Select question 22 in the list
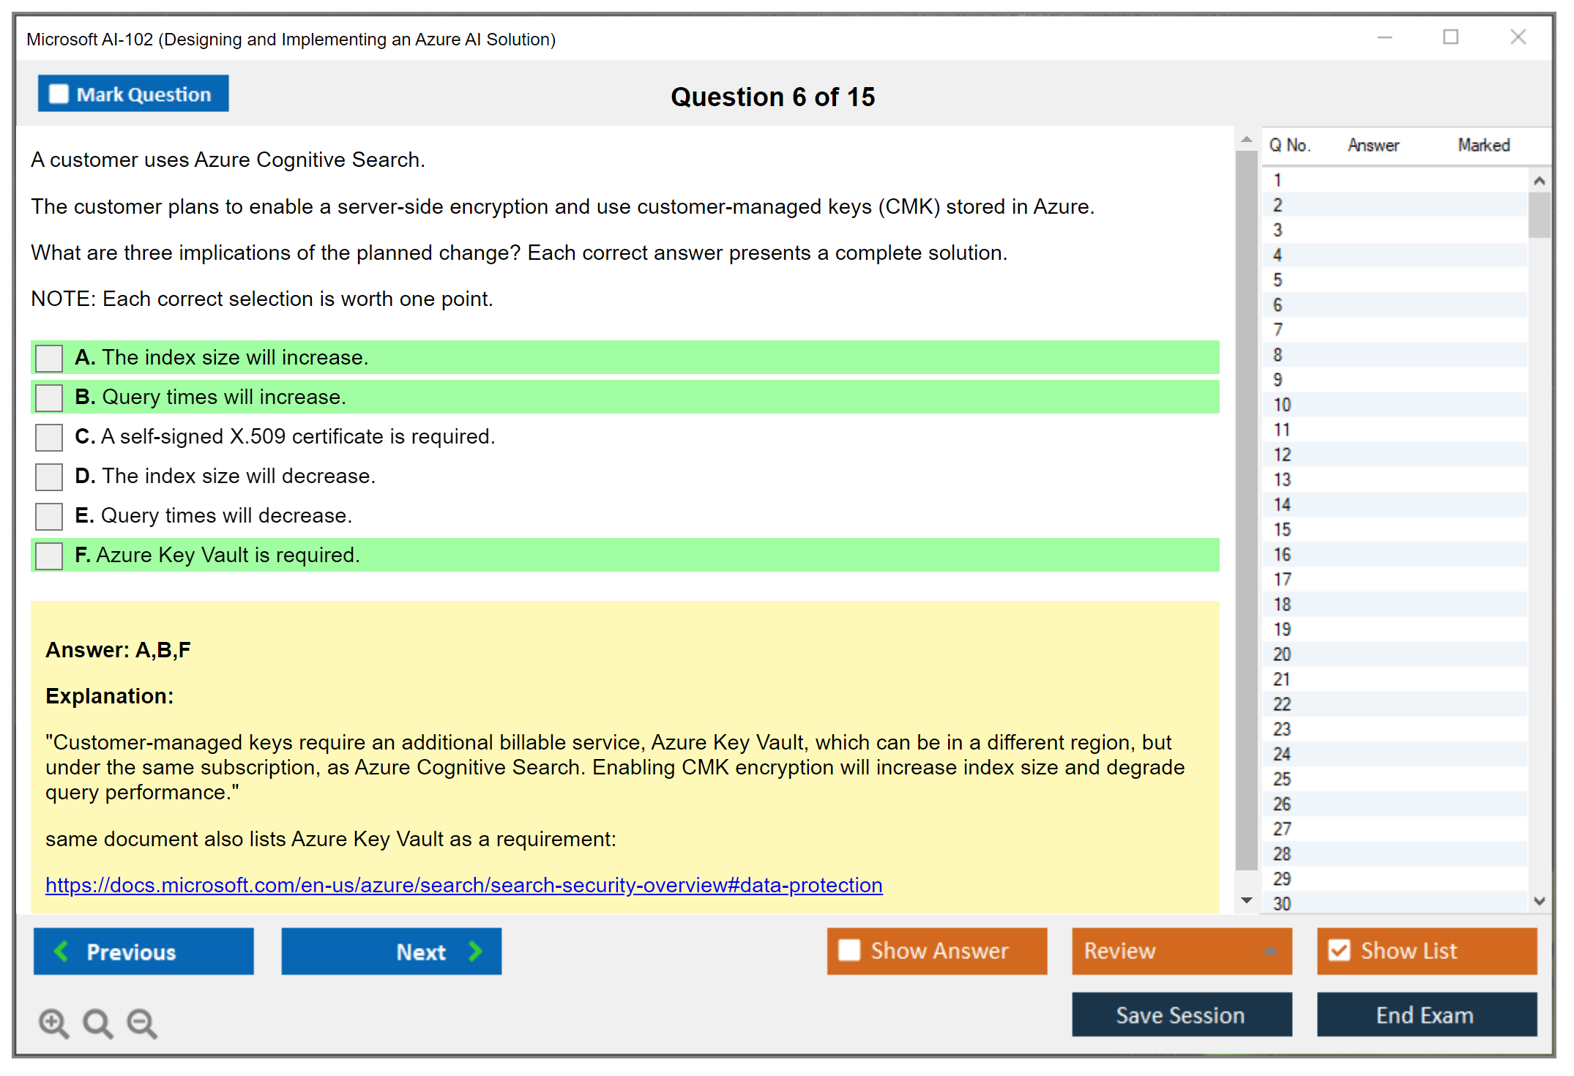The width and height of the screenshot is (1574, 1076). 1282,704
